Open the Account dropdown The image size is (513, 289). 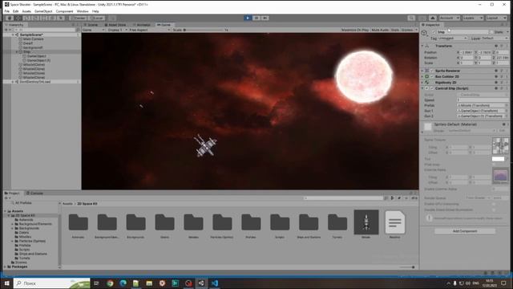coord(449,18)
